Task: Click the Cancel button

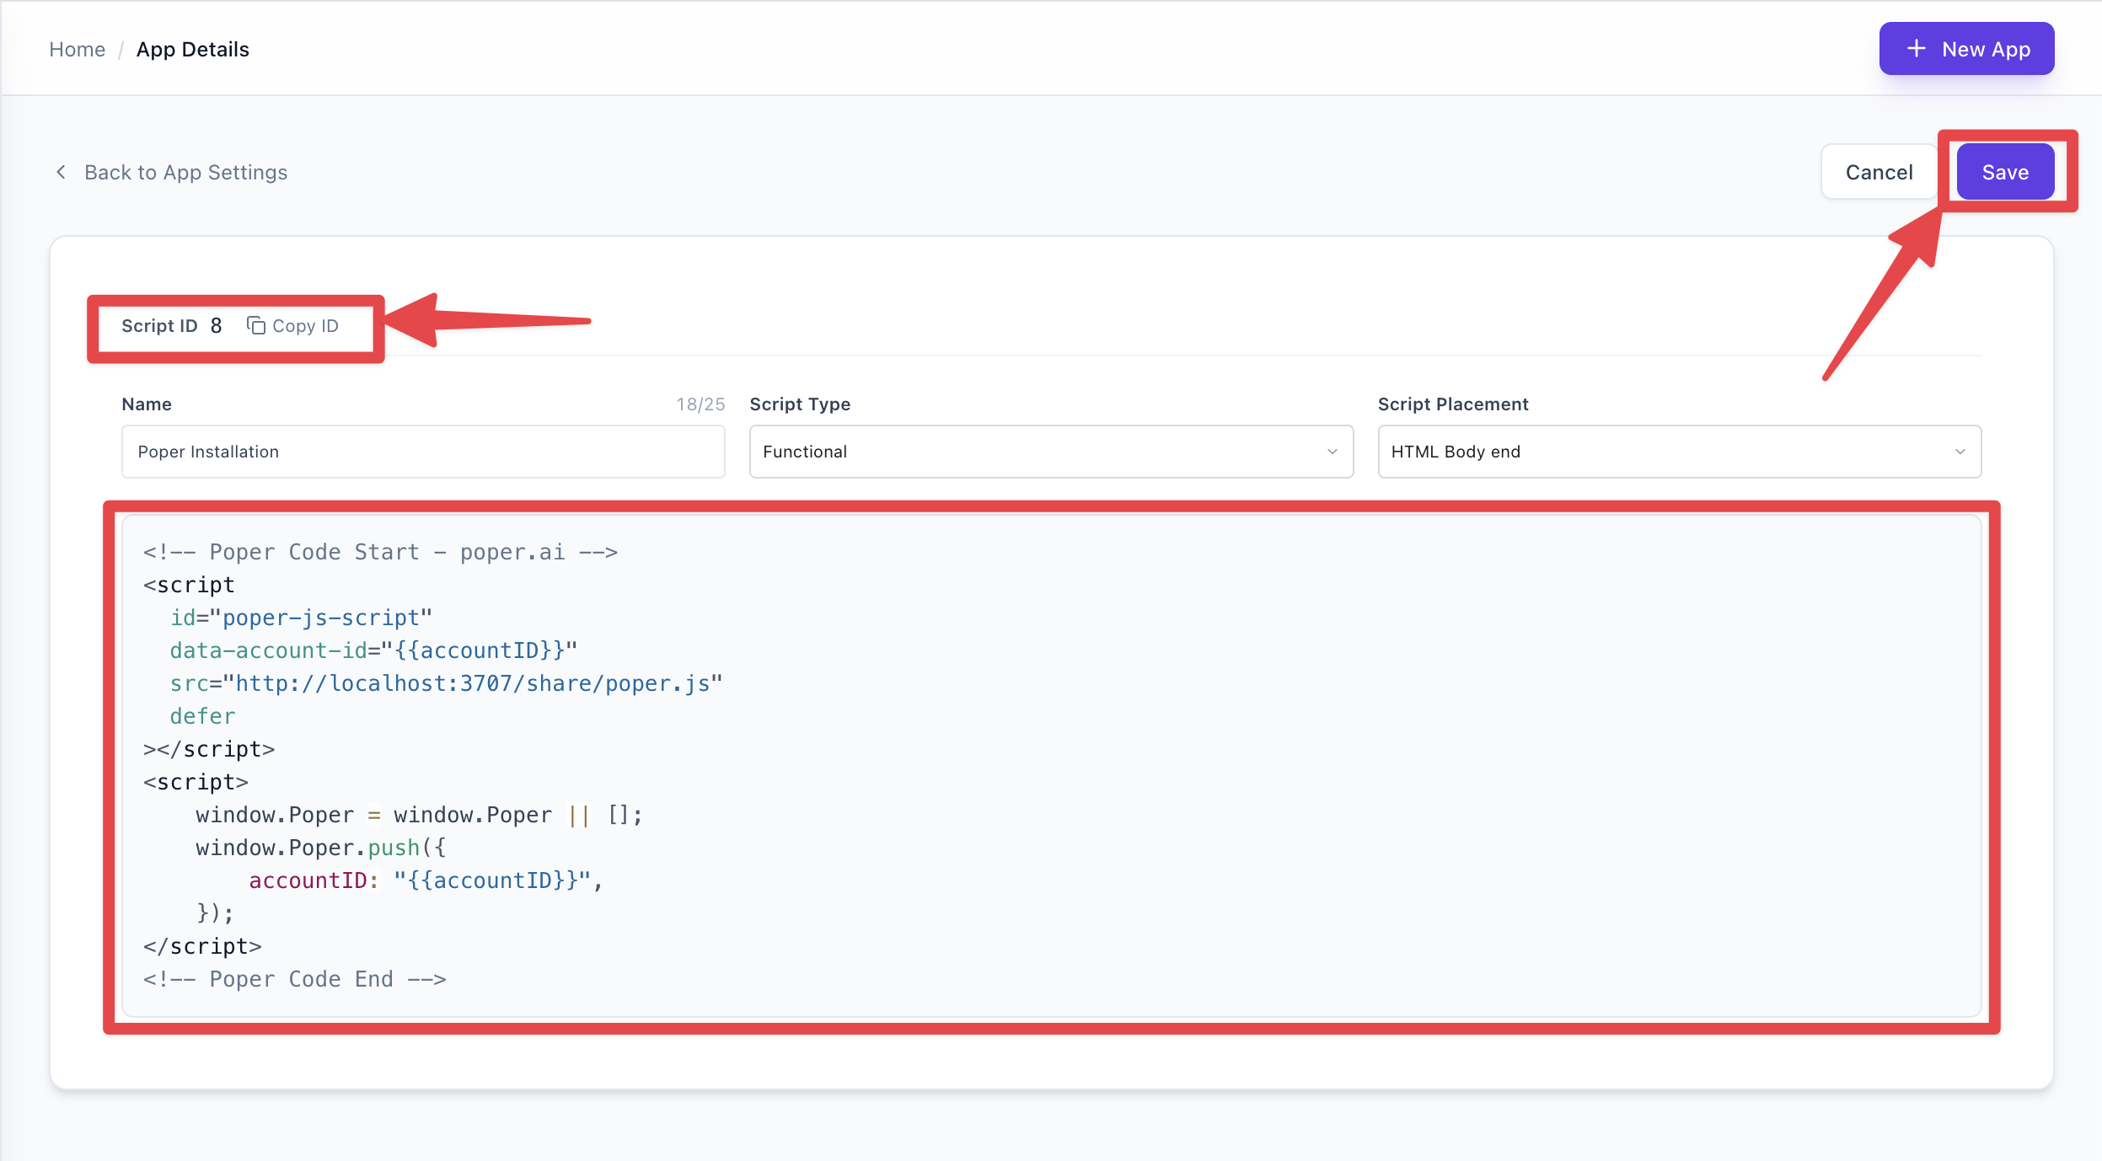Action: 1879,172
